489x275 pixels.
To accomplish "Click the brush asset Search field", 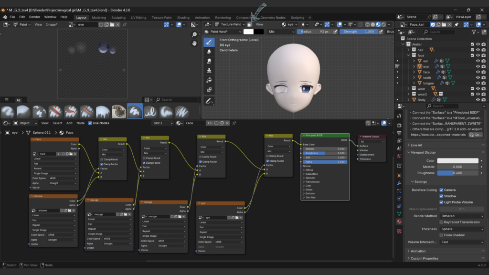I will [x=178, y=100].
